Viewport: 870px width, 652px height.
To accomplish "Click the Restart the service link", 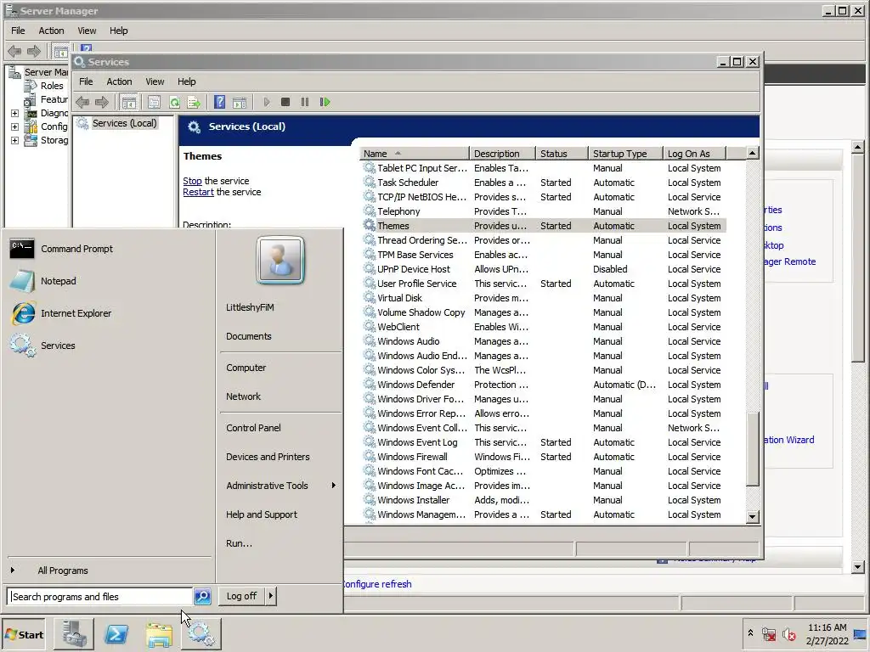I will (x=198, y=192).
